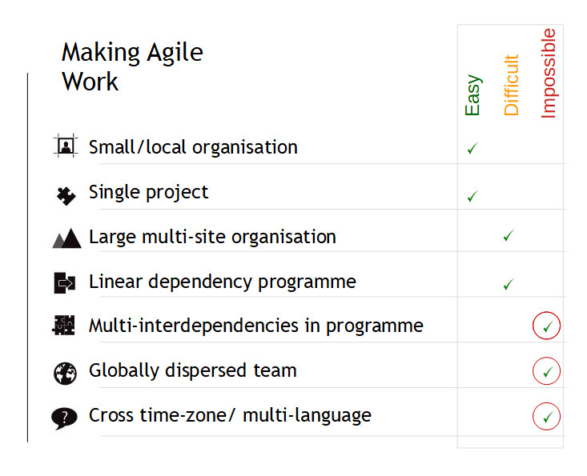This screenshot has height=476, width=587.
Task: Click the green Easy column header
Action: coord(472,95)
